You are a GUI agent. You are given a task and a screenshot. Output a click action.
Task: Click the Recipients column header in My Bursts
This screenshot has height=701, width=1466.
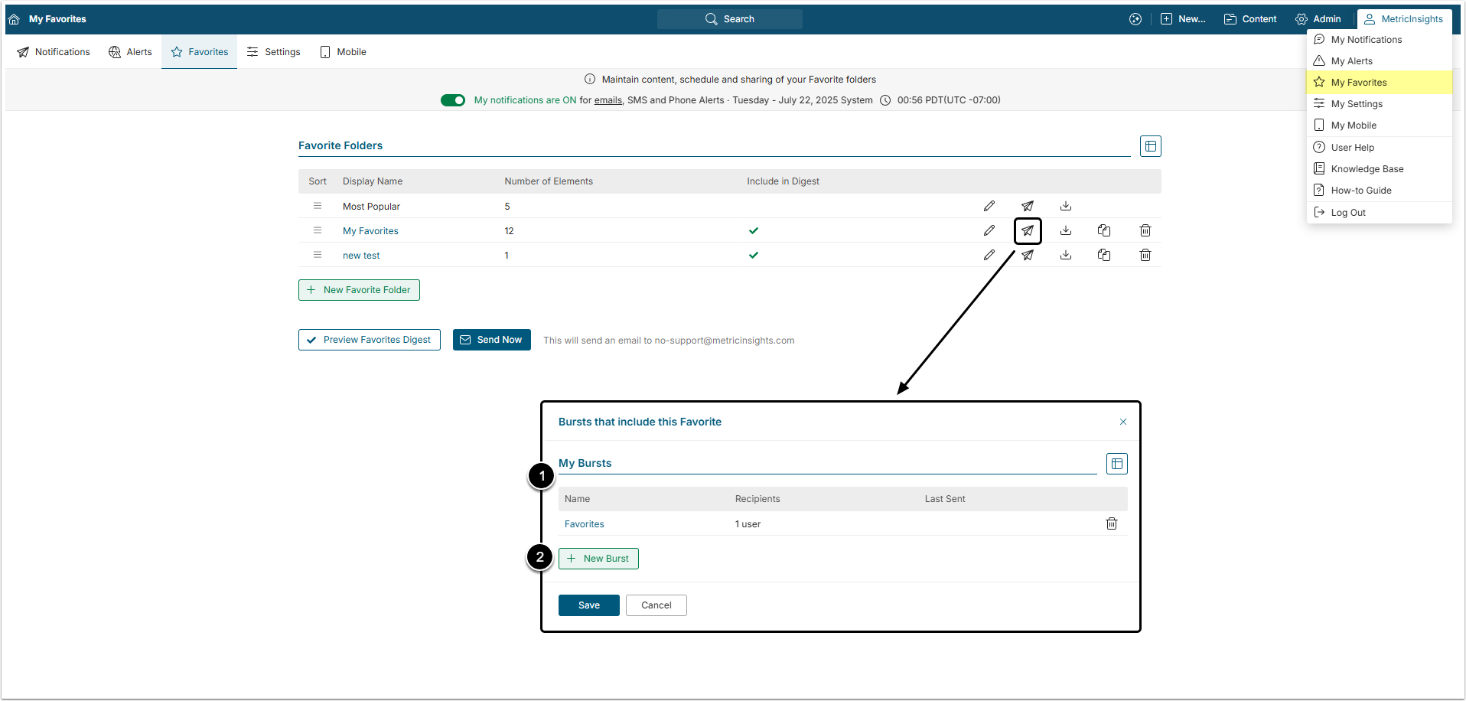tap(757, 499)
